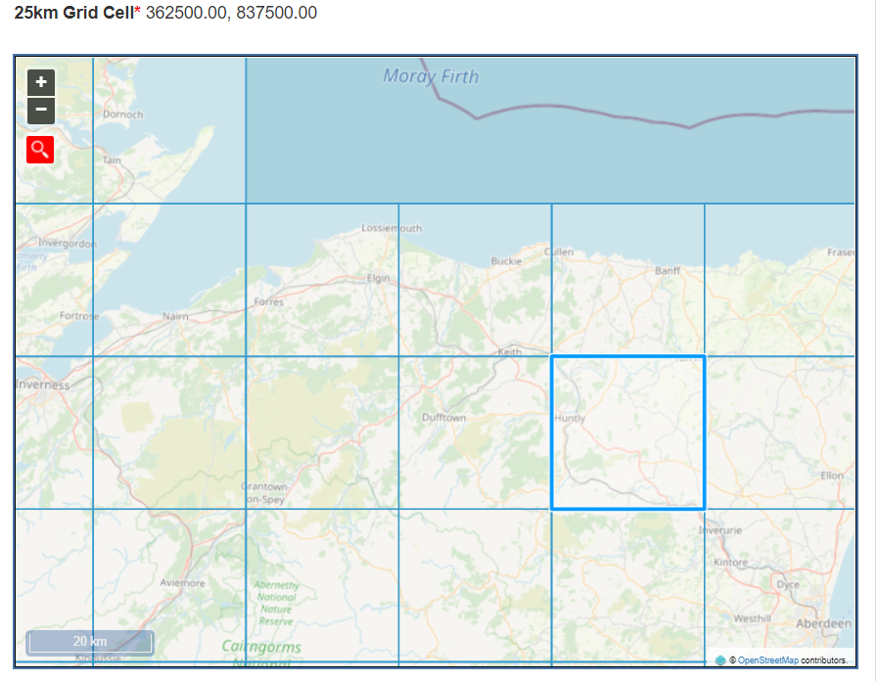Click the Moray Firth label
Viewport: 878px width, 681px height.
431,76
